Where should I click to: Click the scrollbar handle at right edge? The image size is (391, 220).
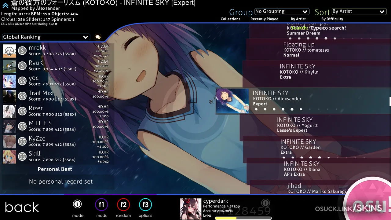click(390, 102)
